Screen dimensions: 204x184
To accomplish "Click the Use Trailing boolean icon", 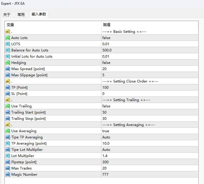I will [x=8, y=106].
